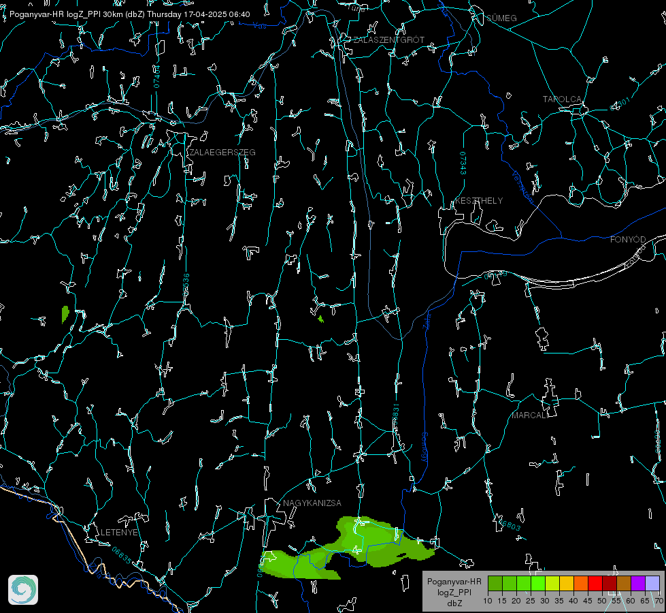Click the FONYÓD town label
Screen dimensions: 666x613
[628, 240]
